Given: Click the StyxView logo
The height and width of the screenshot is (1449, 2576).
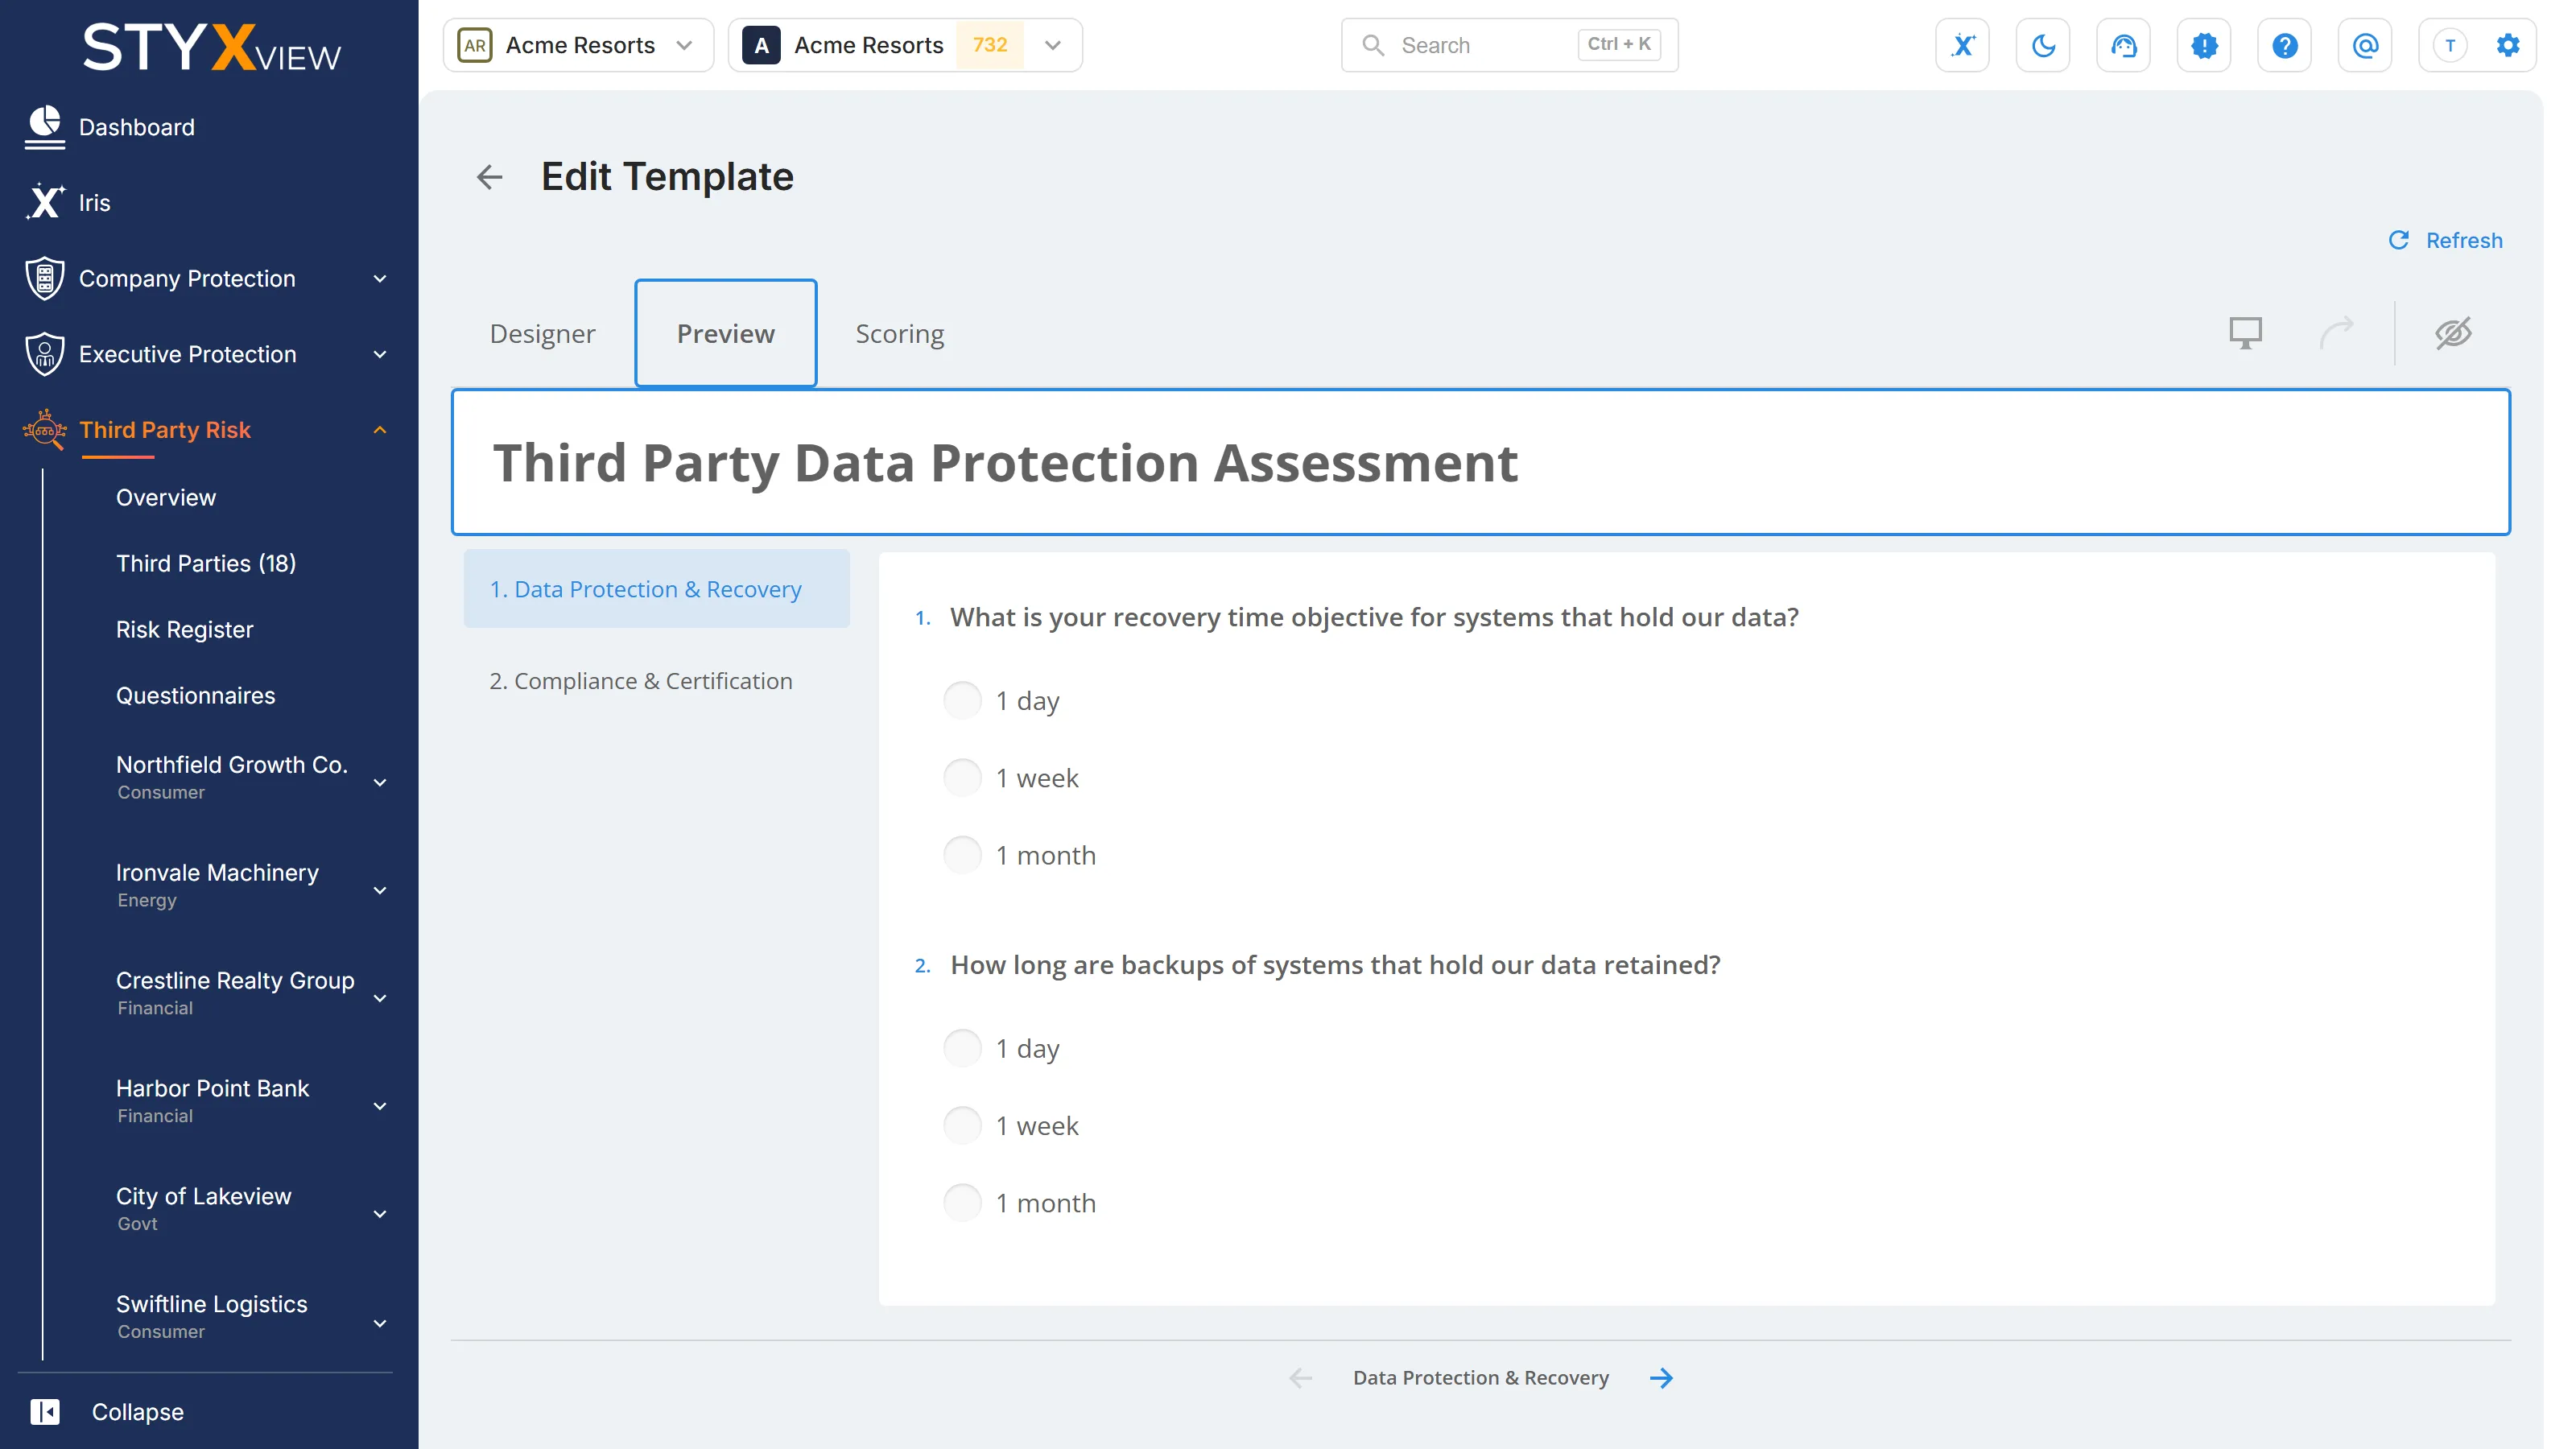Looking at the screenshot, I should point(211,47).
